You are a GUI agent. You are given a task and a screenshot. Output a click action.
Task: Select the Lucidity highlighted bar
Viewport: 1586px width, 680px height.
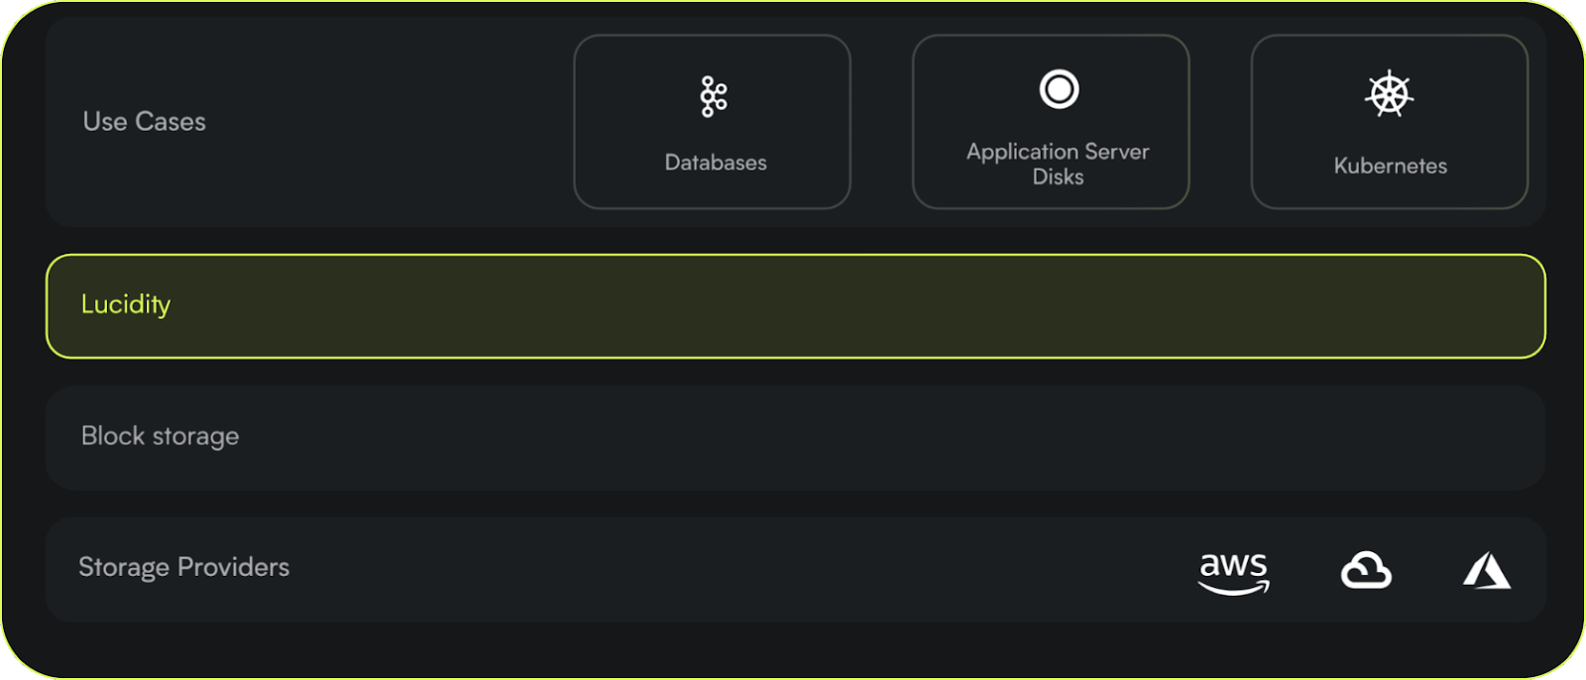[795, 306]
